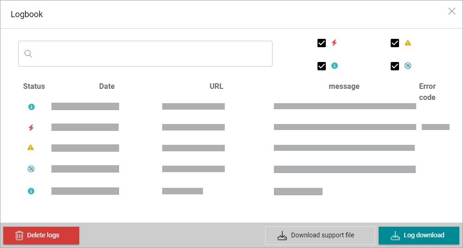Click the red lightning icon beside the filter checkbox
The width and height of the screenshot is (463, 248).
(x=334, y=43)
